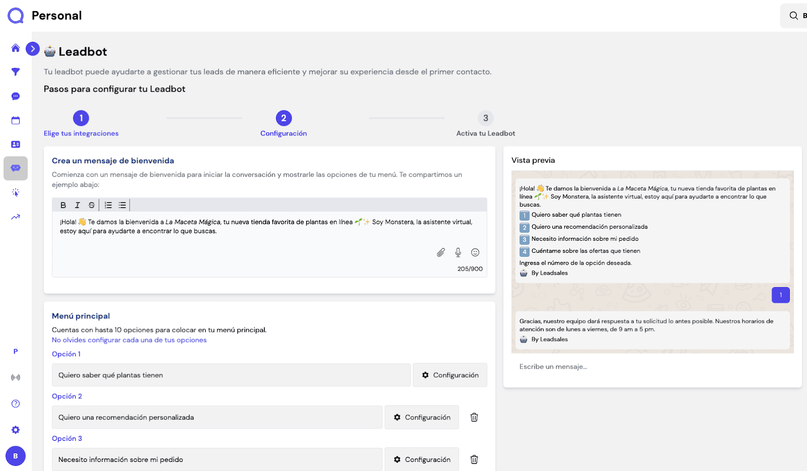Open the cursor click icon in sidebar
Image resolution: width=807 pixels, height=471 pixels.
point(16,192)
